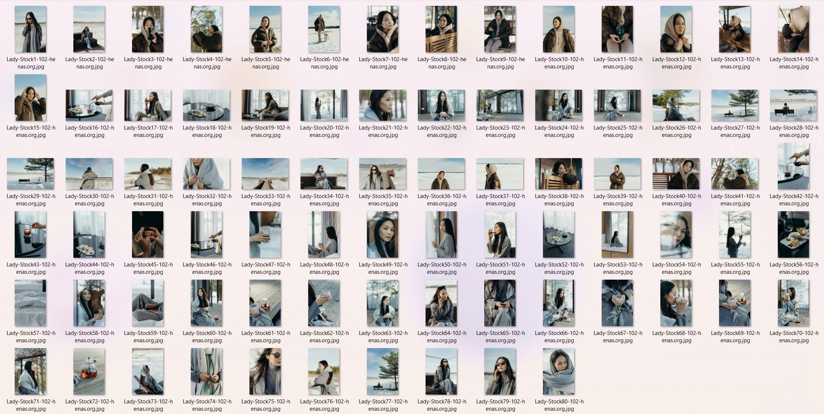Screen dimensions: 824x414
Task: Select the Lady-Stock1-102-henas.org.jpg thumbnail
Action: click(30, 29)
